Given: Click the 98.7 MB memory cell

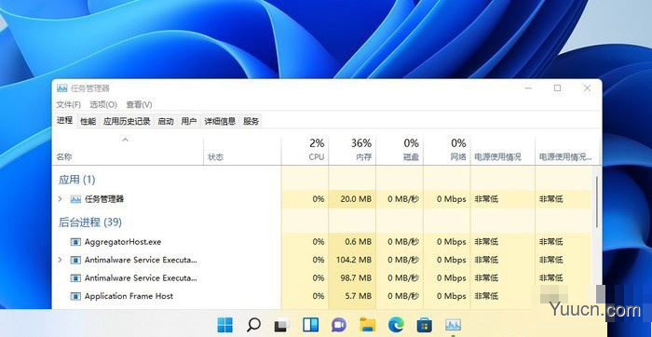Looking at the screenshot, I should click(352, 278).
